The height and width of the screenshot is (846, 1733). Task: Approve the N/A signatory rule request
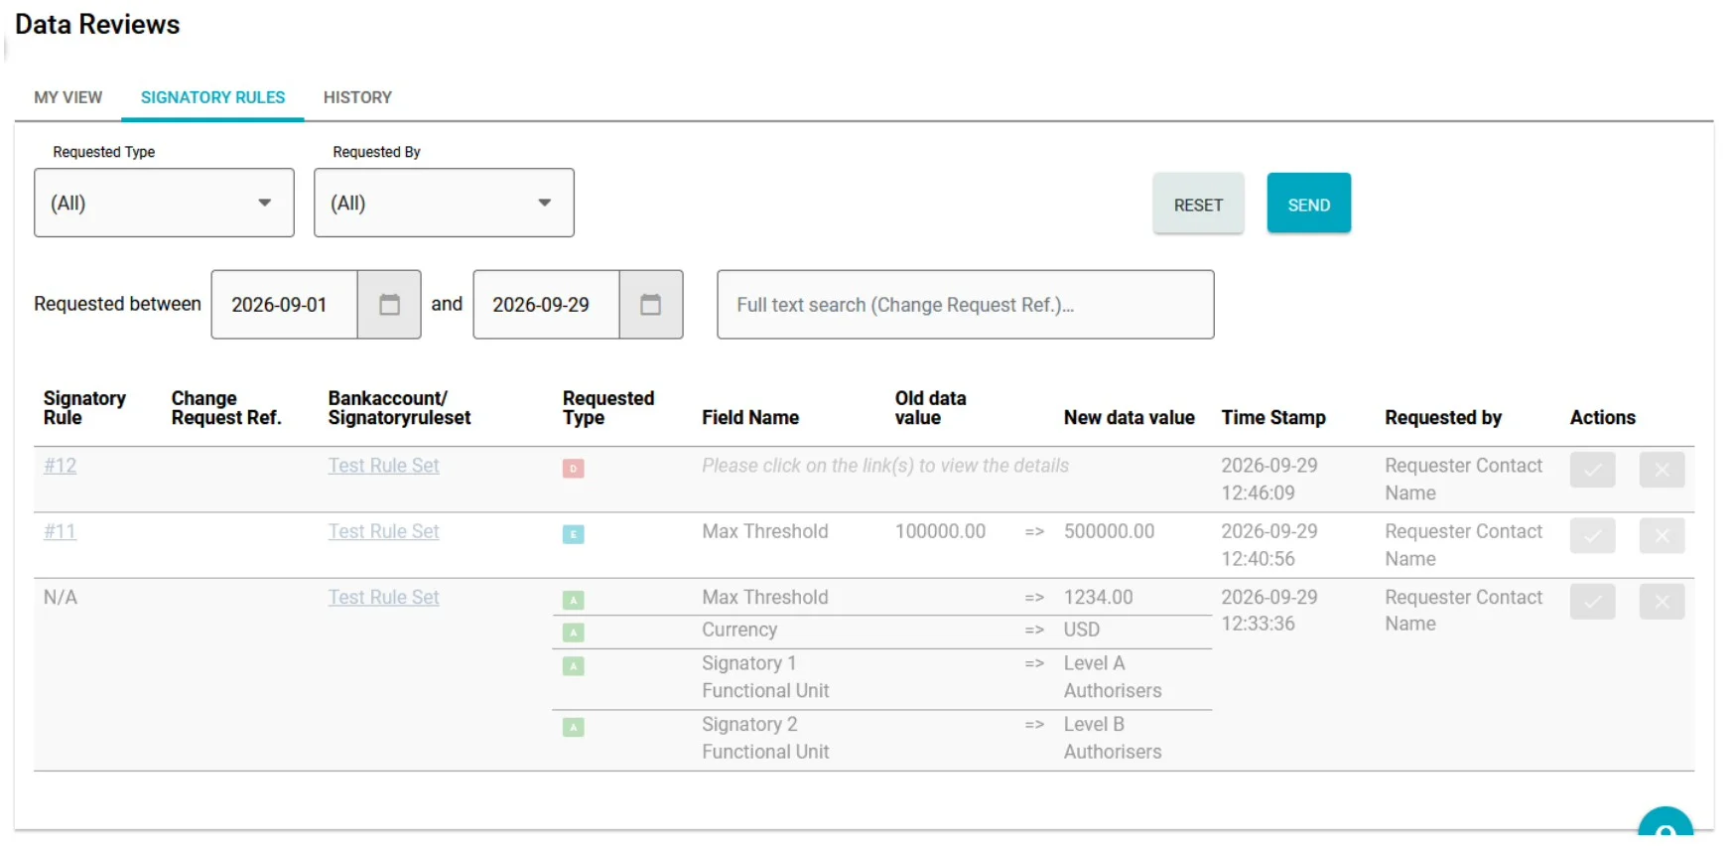pos(1592,602)
